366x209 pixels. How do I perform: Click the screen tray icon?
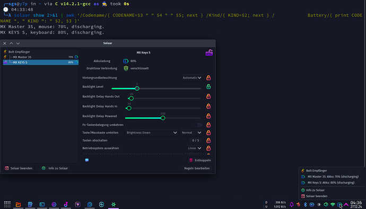tap(312, 205)
